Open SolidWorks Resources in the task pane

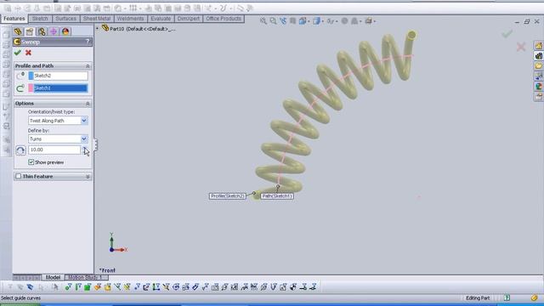point(538,46)
